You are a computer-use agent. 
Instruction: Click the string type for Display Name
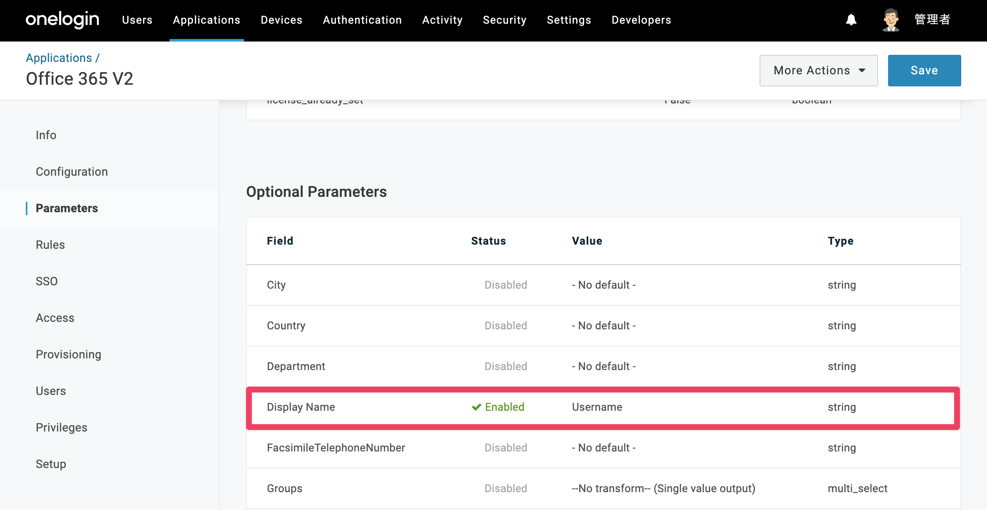pos(841,407)
